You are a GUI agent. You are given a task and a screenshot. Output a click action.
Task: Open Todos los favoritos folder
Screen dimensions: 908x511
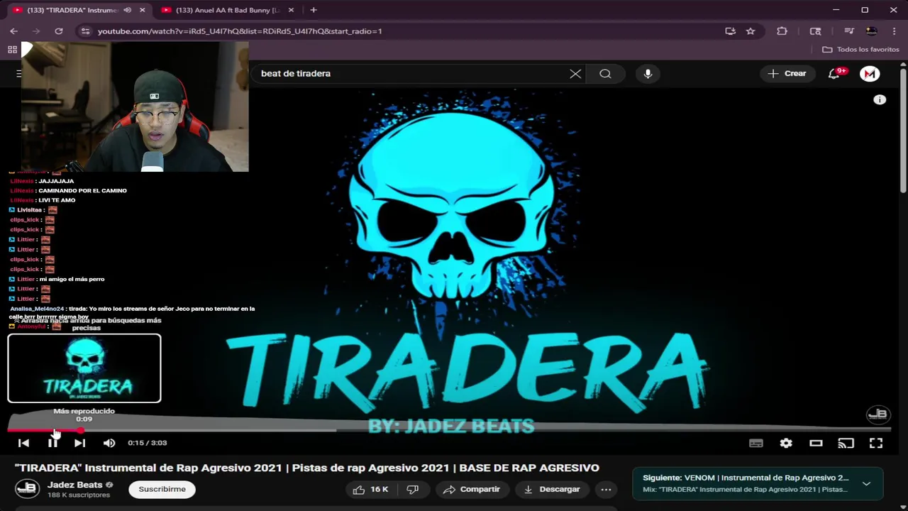click(860, 50)
